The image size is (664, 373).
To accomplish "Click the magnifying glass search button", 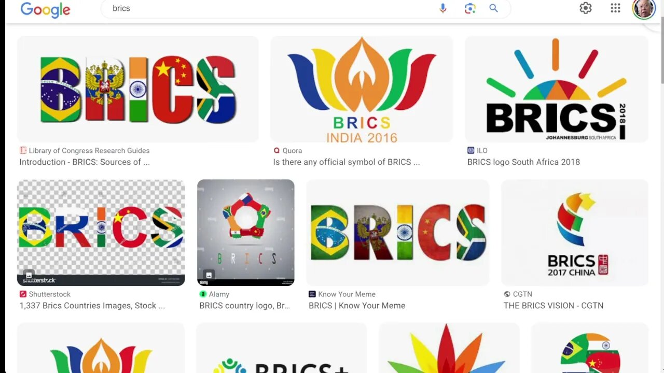I will point(493,8).
